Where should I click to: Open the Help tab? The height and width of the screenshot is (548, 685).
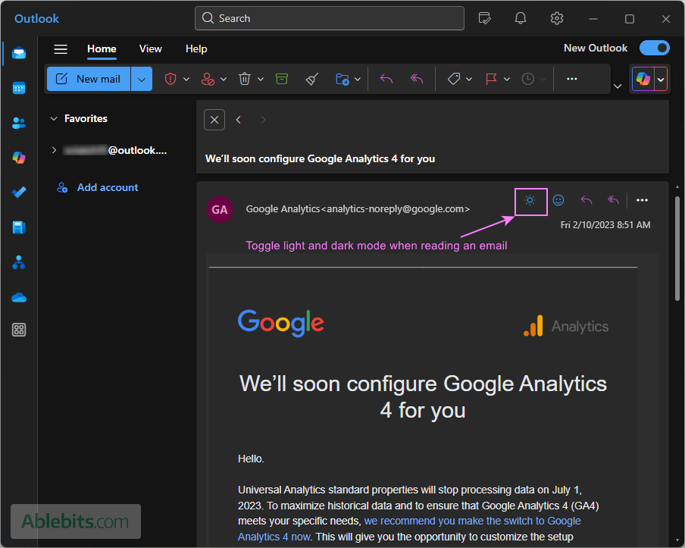tap(196, 49)
